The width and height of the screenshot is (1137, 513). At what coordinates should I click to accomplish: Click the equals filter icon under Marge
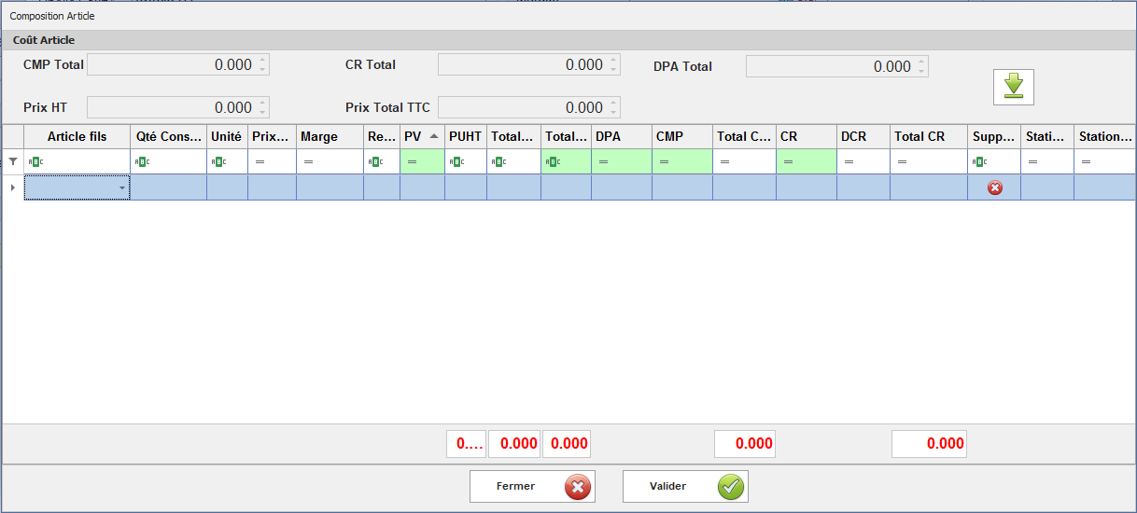click(x=308, y=161)
